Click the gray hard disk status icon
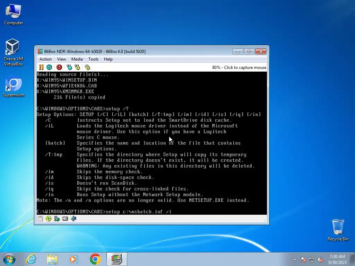 65,219
